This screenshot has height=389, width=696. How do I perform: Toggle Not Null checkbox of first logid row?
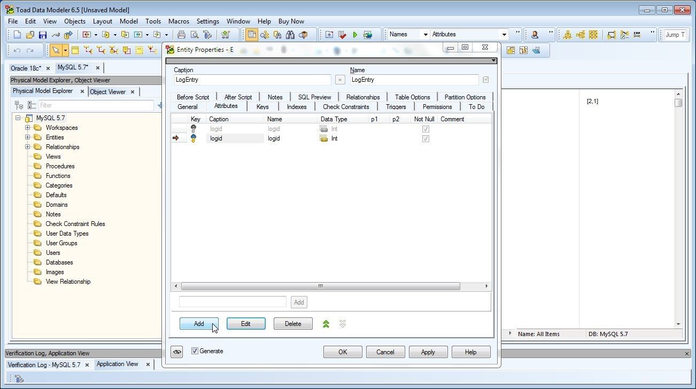click(x=426, y=129)
